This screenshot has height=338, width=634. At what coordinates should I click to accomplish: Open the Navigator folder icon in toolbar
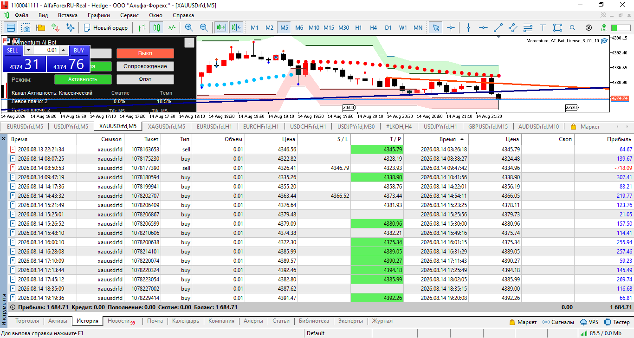[x=40, y=28]
